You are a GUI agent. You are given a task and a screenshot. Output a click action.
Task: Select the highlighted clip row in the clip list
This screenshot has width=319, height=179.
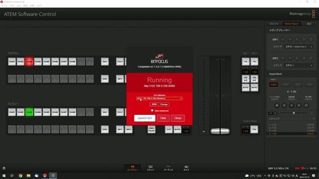tap(292, 134)
